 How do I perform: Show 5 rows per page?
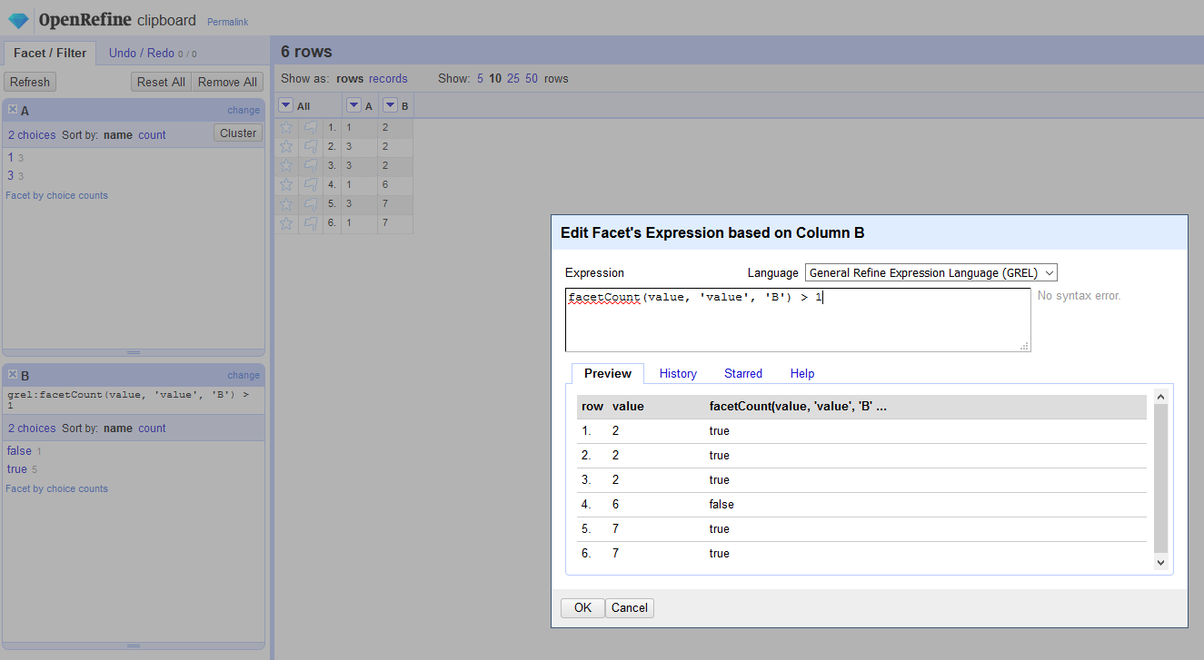[480, 79]
